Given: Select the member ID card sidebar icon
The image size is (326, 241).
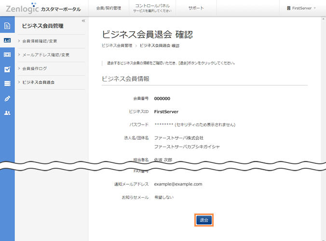Looking at the screenshot, I should 7,40.
